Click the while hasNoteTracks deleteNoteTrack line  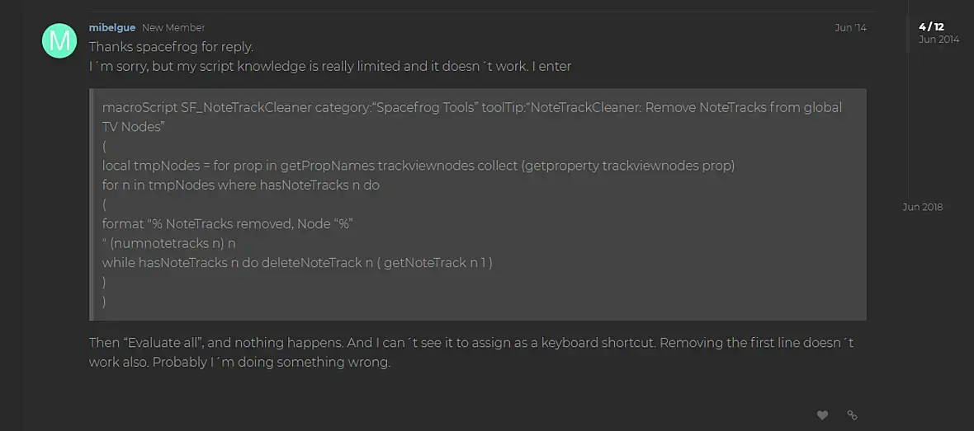297,262
